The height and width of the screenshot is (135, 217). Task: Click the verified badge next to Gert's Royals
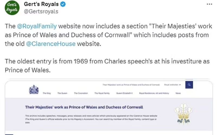coord(63,4)
